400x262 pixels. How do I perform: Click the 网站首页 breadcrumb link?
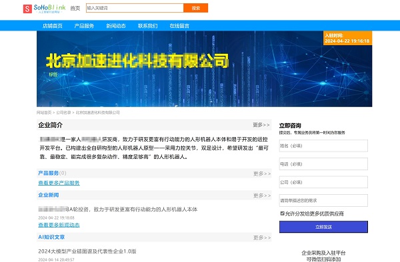point(44,112)
